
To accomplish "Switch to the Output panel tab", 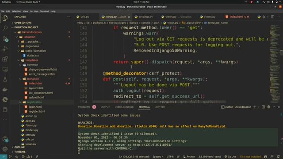I will pos(105,107).
